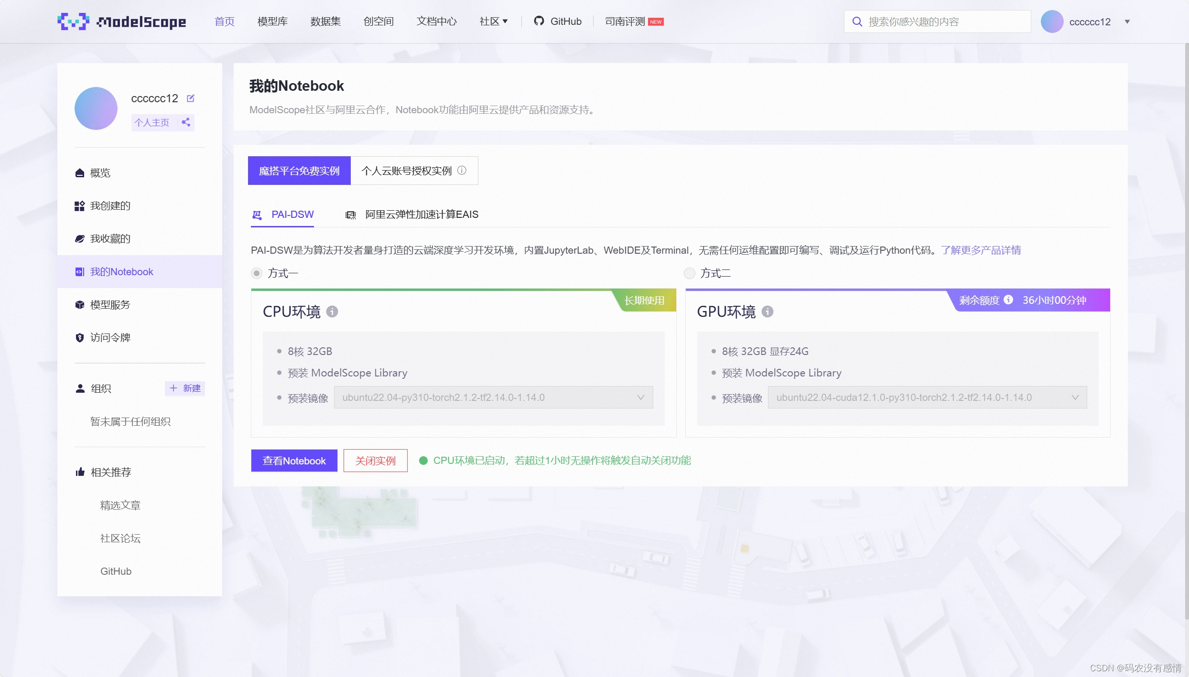Go to 首页 in top navigation
The image size is (1189, 677).
tap(225, 21)
